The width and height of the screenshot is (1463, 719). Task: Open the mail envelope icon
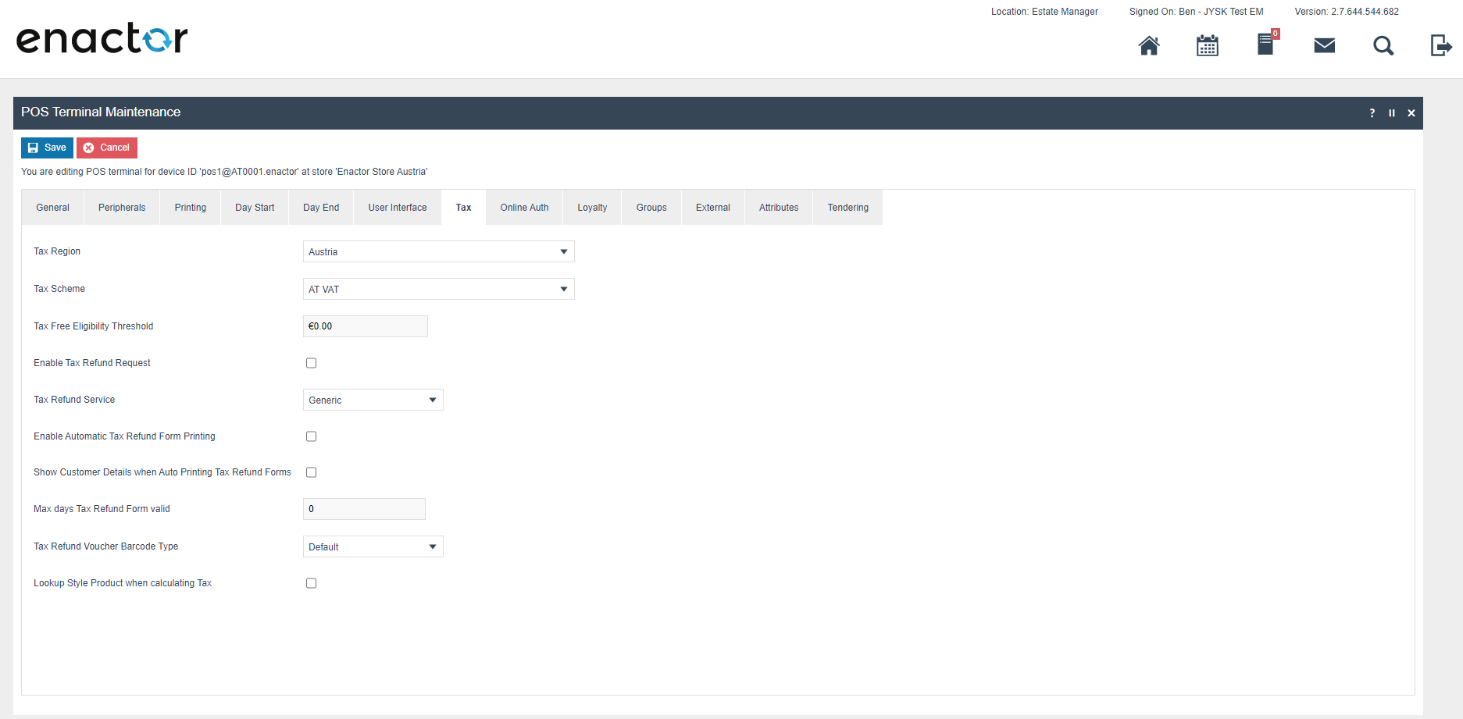pyautogui.click(x=1324, y=46)
